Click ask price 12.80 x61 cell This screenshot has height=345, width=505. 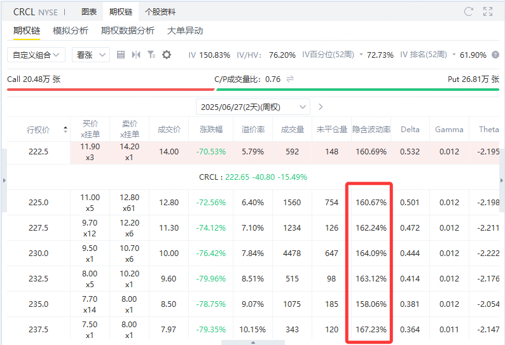click(x=130, y=203)
